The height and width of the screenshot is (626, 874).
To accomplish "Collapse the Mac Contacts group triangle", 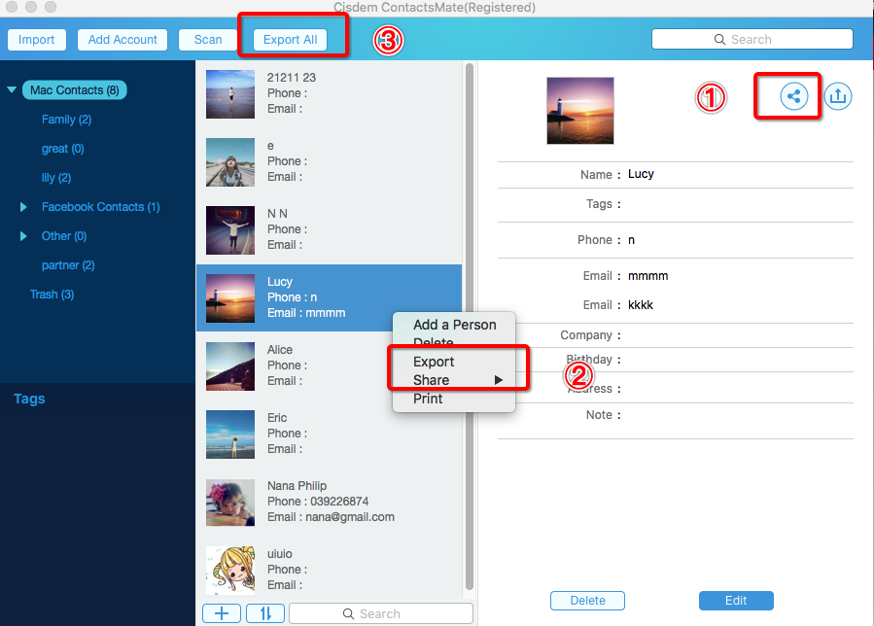I will coord(12,89).
